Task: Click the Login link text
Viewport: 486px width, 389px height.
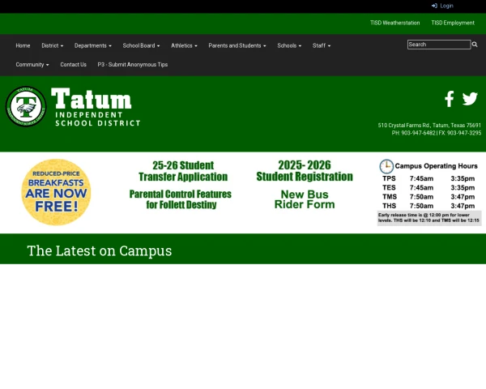Action: tap(446, 6)
